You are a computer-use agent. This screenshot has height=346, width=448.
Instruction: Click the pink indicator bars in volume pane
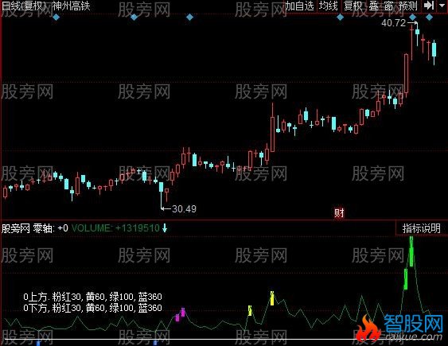coord(181,314)
